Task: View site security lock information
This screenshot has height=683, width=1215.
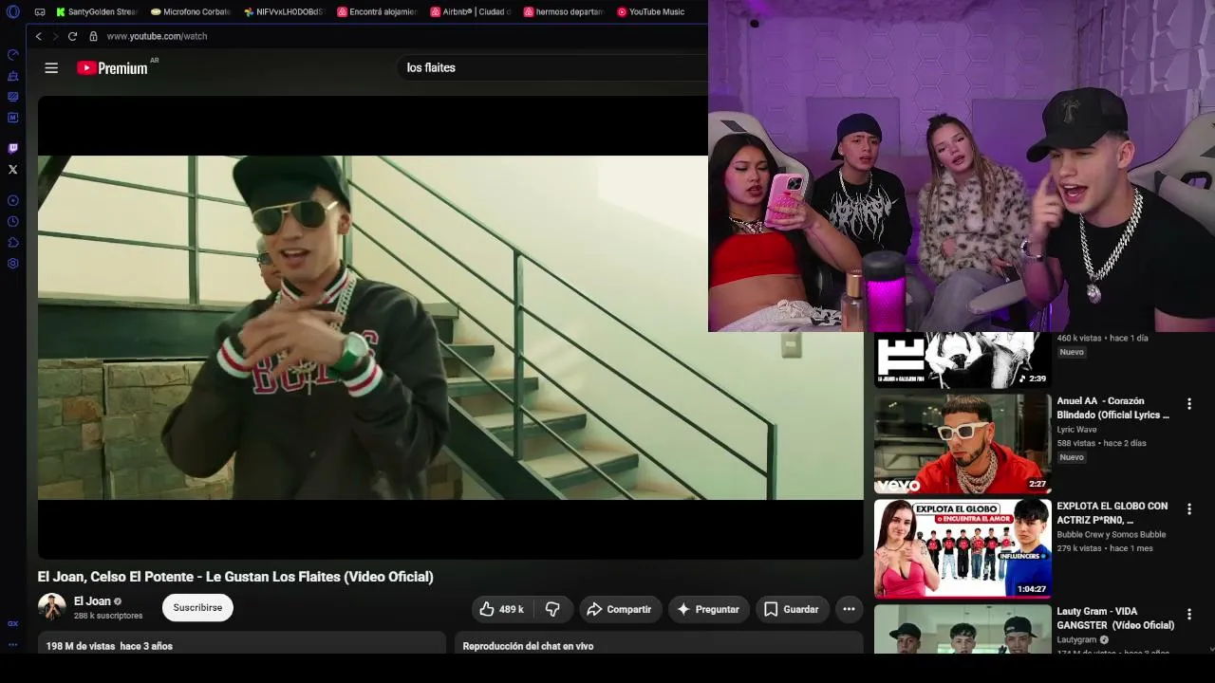Action: (x=93, y=36)
